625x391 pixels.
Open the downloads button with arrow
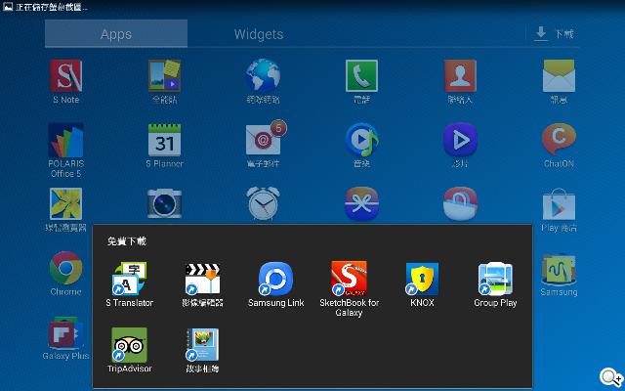554,33
